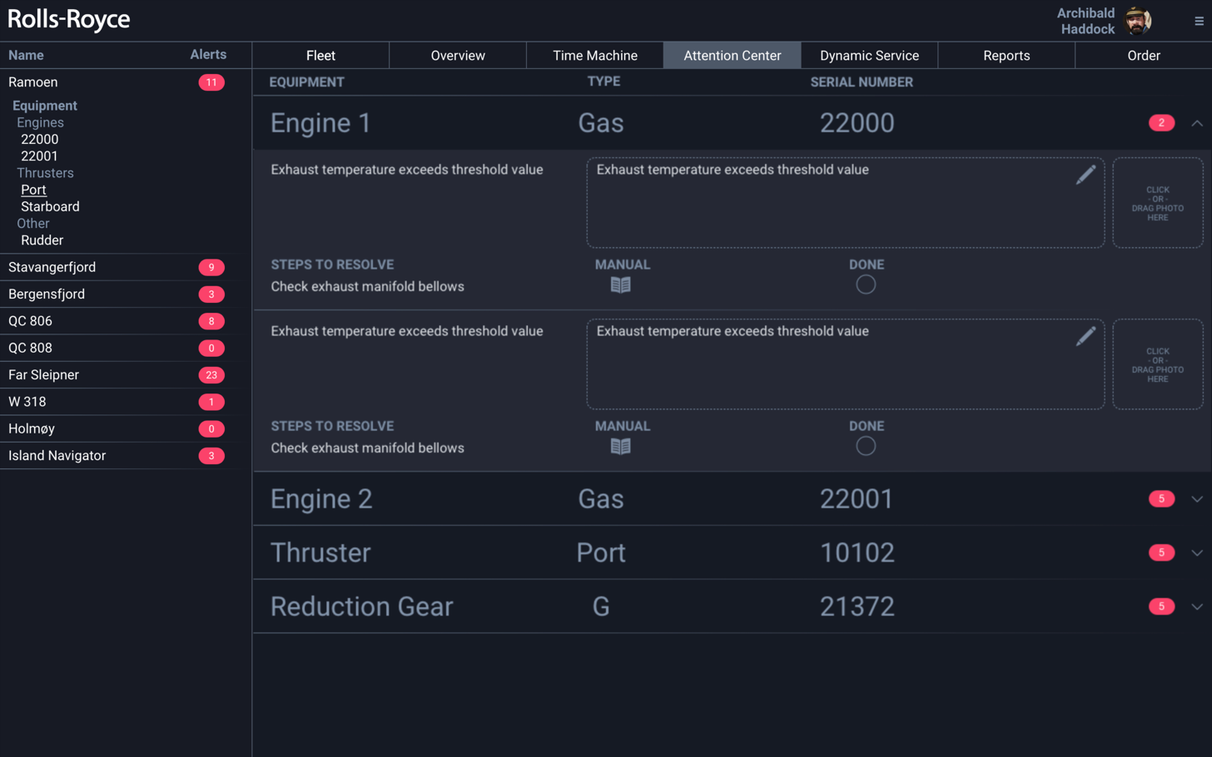Mark the first 'Check exhaust manifold bellows' step done
The height and width of the screenshot is (757, 1212).
(x=866, y=284)
